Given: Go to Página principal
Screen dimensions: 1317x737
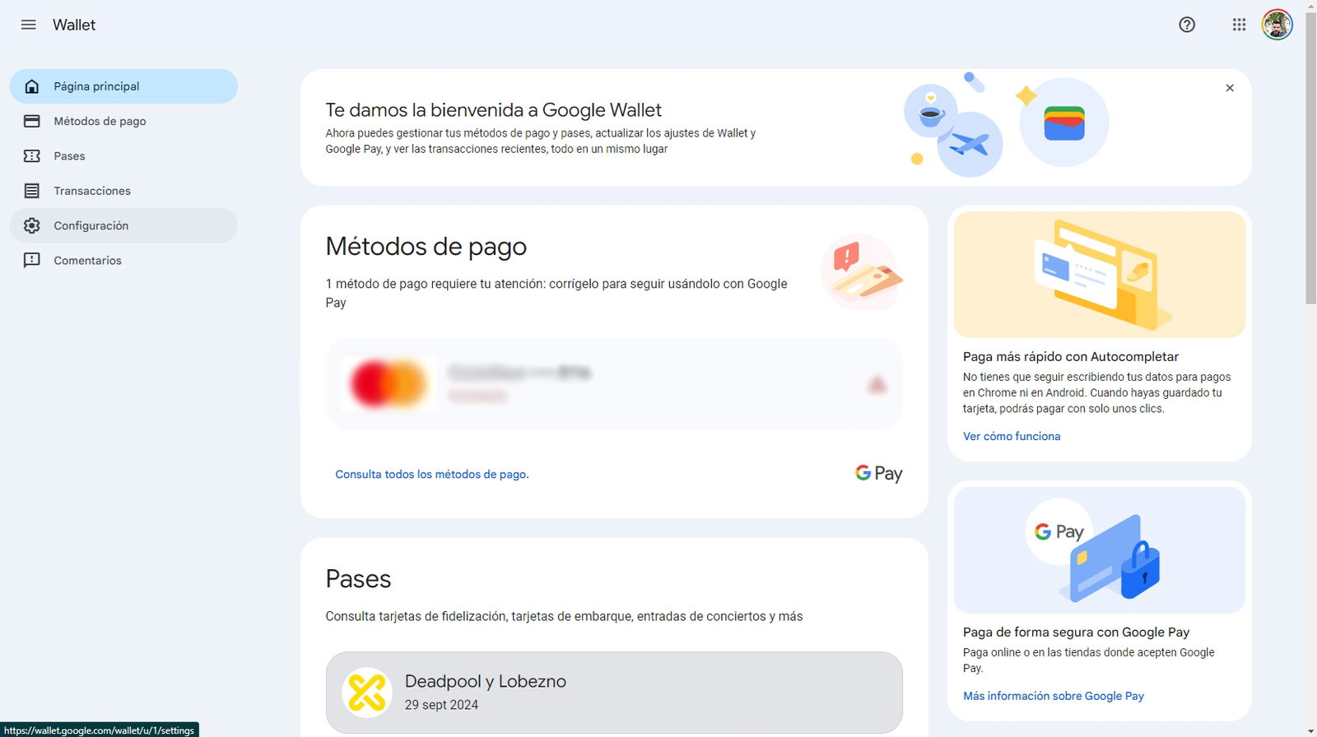Looking at the screenshot, I should pos(123,86).
